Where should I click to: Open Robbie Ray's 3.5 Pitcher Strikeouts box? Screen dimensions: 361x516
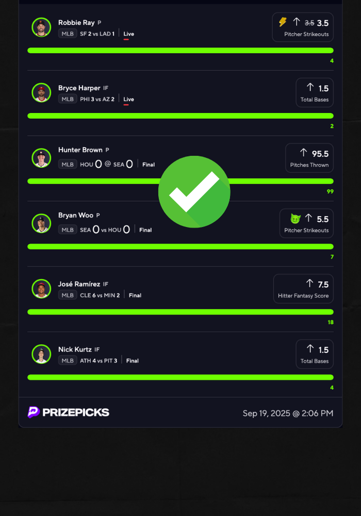(x=303, y=27)
